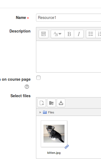Image resolution: width=101 pixels, height=163 pixels.
Task: Click the Select files label
Action: click(20, 96)
